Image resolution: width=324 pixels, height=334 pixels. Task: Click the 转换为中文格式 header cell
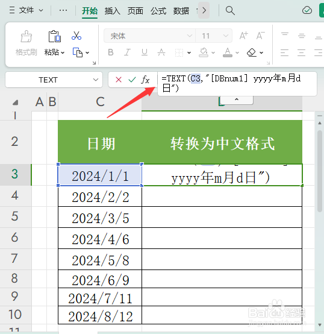pos(222,142)
